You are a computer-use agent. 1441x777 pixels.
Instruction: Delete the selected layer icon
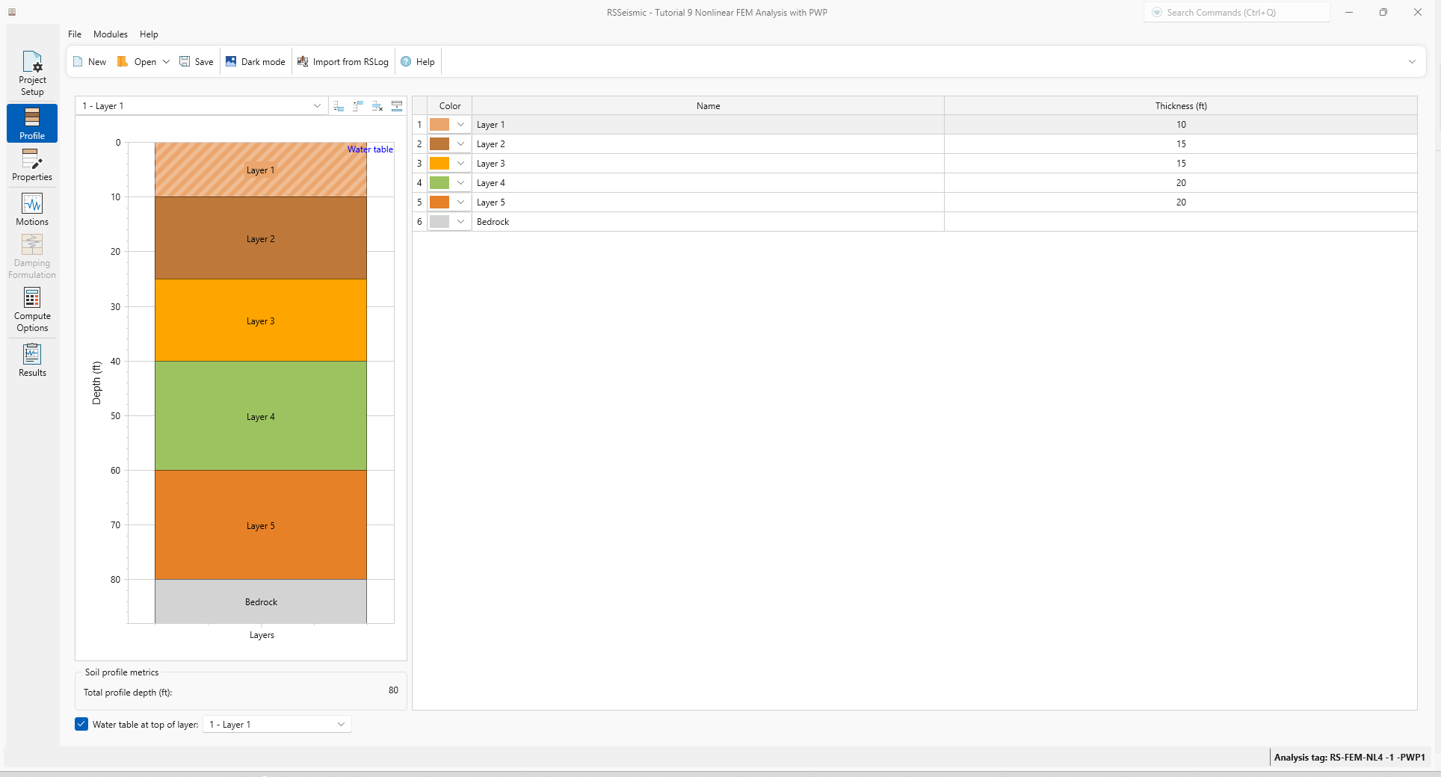click(x=377, y=106)
